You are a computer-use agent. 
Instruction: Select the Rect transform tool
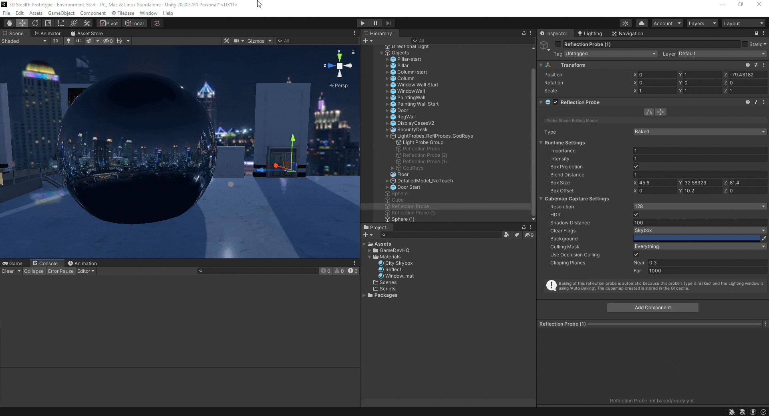click(61, 23)
